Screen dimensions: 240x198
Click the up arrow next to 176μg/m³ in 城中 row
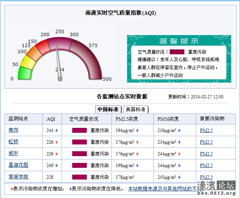[x=137, y=154]
